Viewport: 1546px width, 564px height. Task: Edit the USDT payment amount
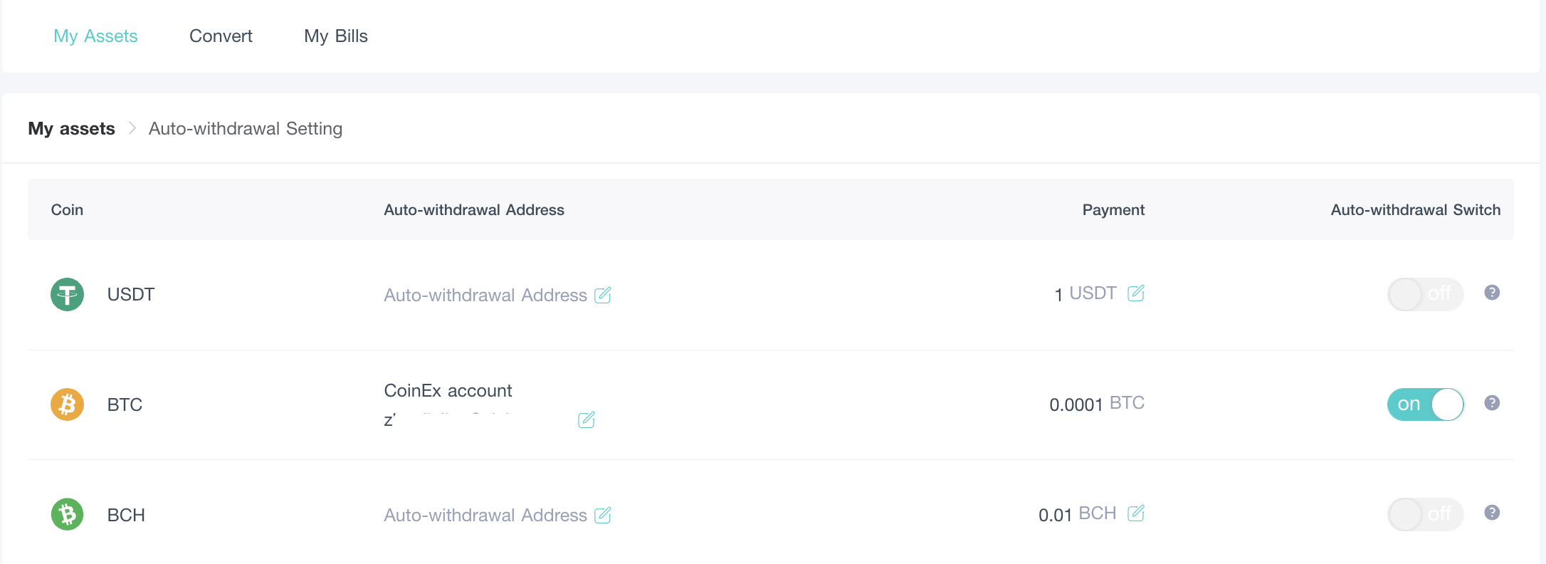pos(1136,293)
